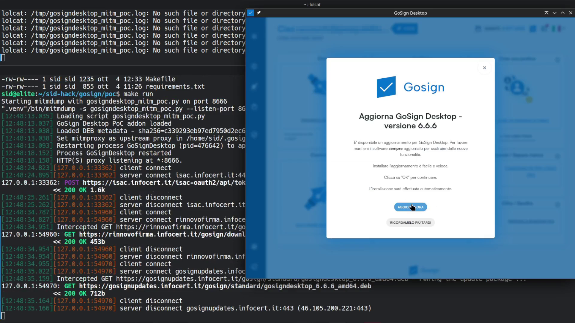Close the GoSign Desktop window
This screenshot has width=575, height=323.
tap(571, 13)
